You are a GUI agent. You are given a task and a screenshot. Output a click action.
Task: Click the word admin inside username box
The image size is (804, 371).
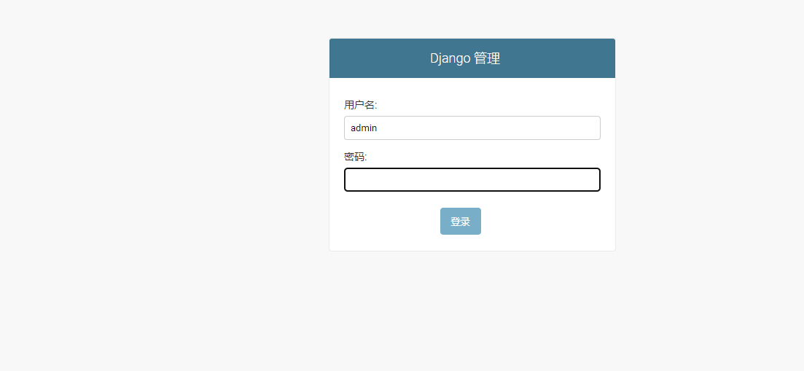click(364, 128)
